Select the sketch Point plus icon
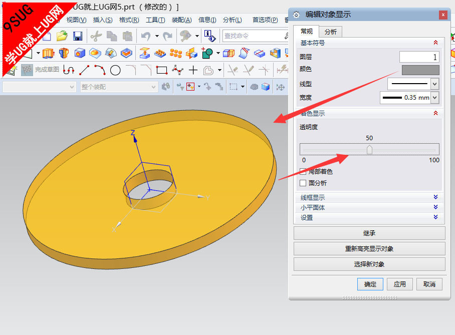The image size is (455, 335). click(193, 70)
